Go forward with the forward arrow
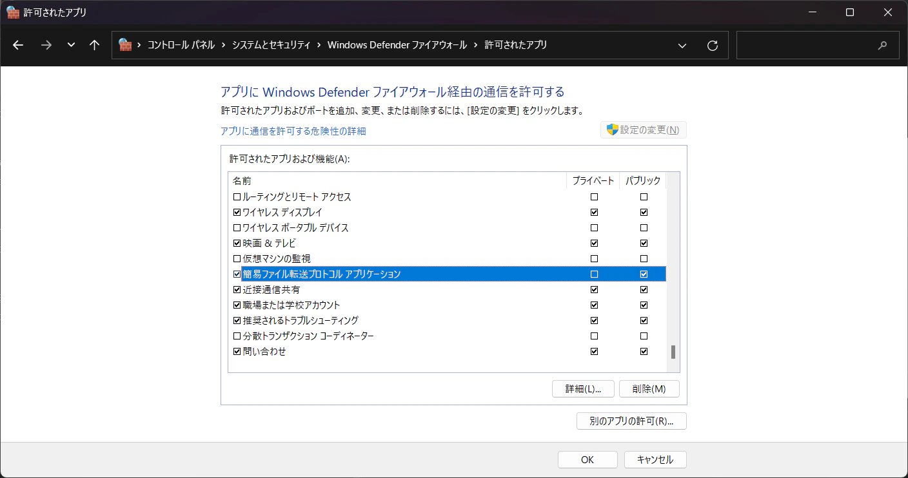The image size is (908, 478). 46,45
